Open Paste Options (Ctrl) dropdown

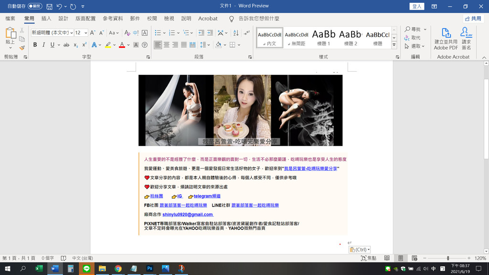tap(360, 249)
